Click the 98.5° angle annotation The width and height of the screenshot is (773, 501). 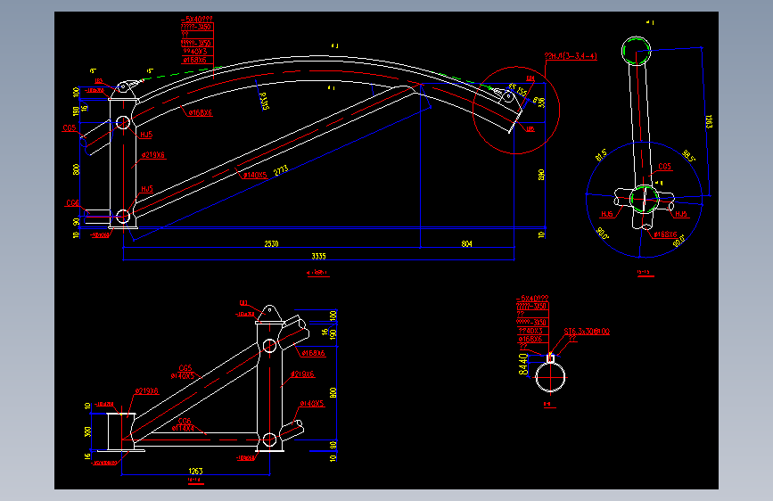pos(688,156)
